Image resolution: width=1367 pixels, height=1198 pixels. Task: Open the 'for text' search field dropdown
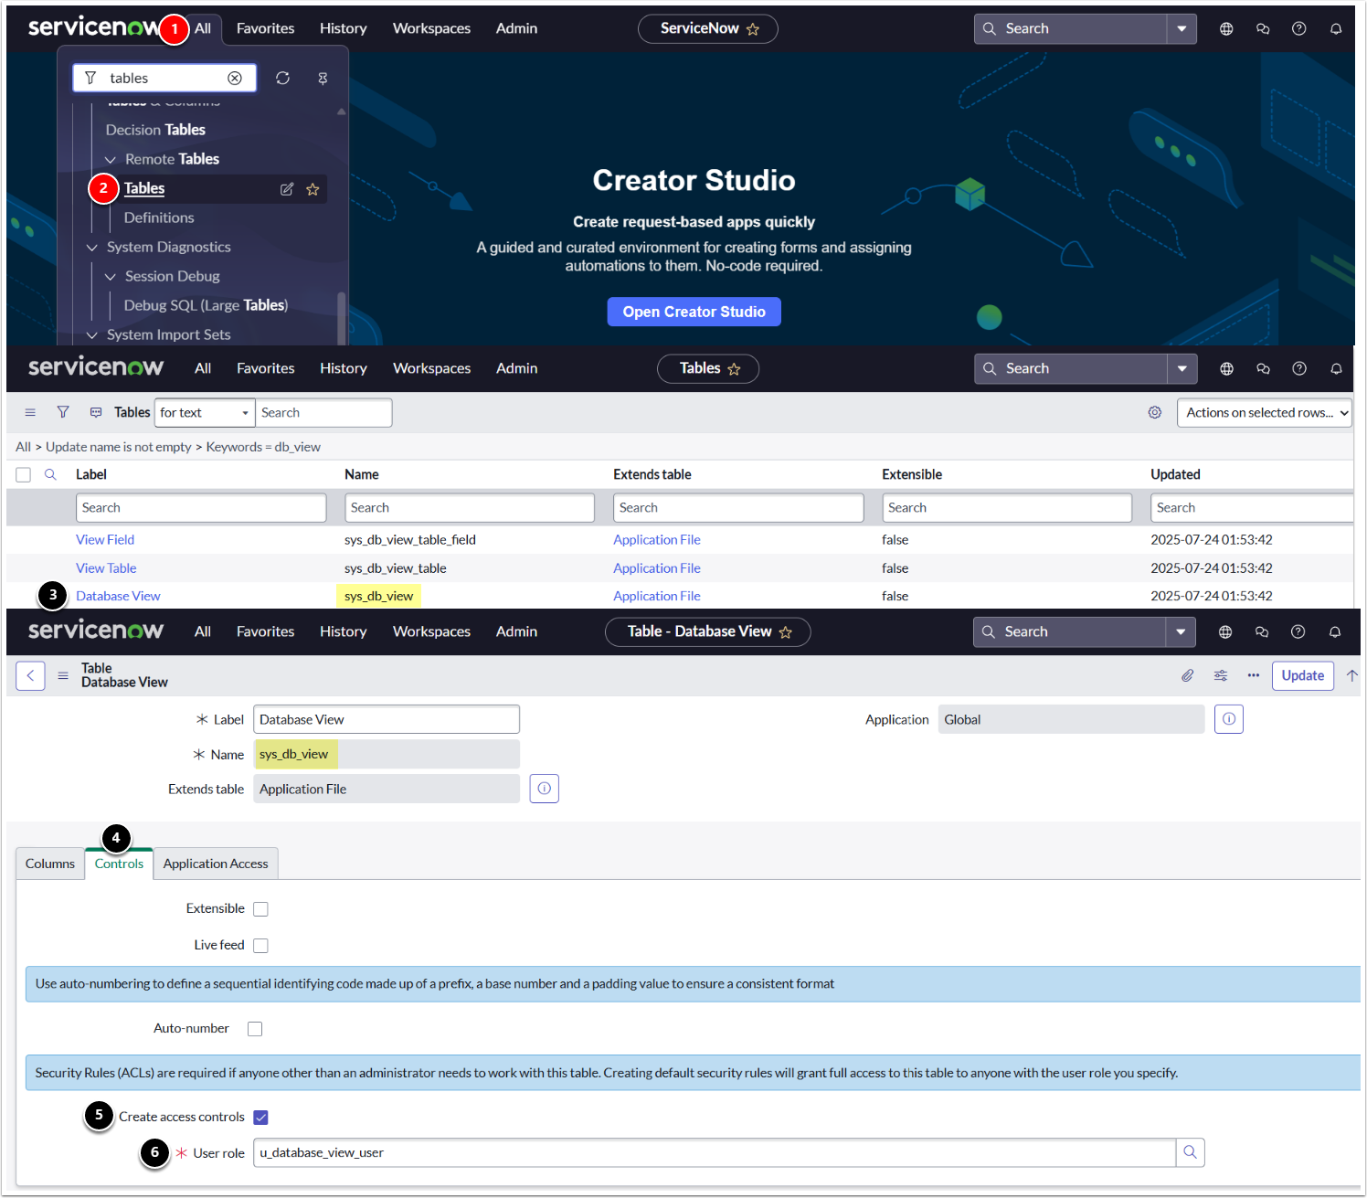[x=205, y=413]
